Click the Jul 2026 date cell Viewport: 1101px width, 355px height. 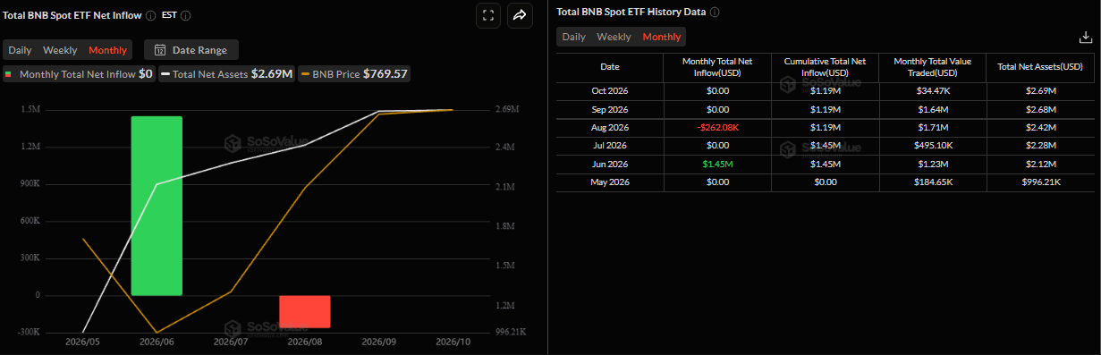click(x=610, y=146)
